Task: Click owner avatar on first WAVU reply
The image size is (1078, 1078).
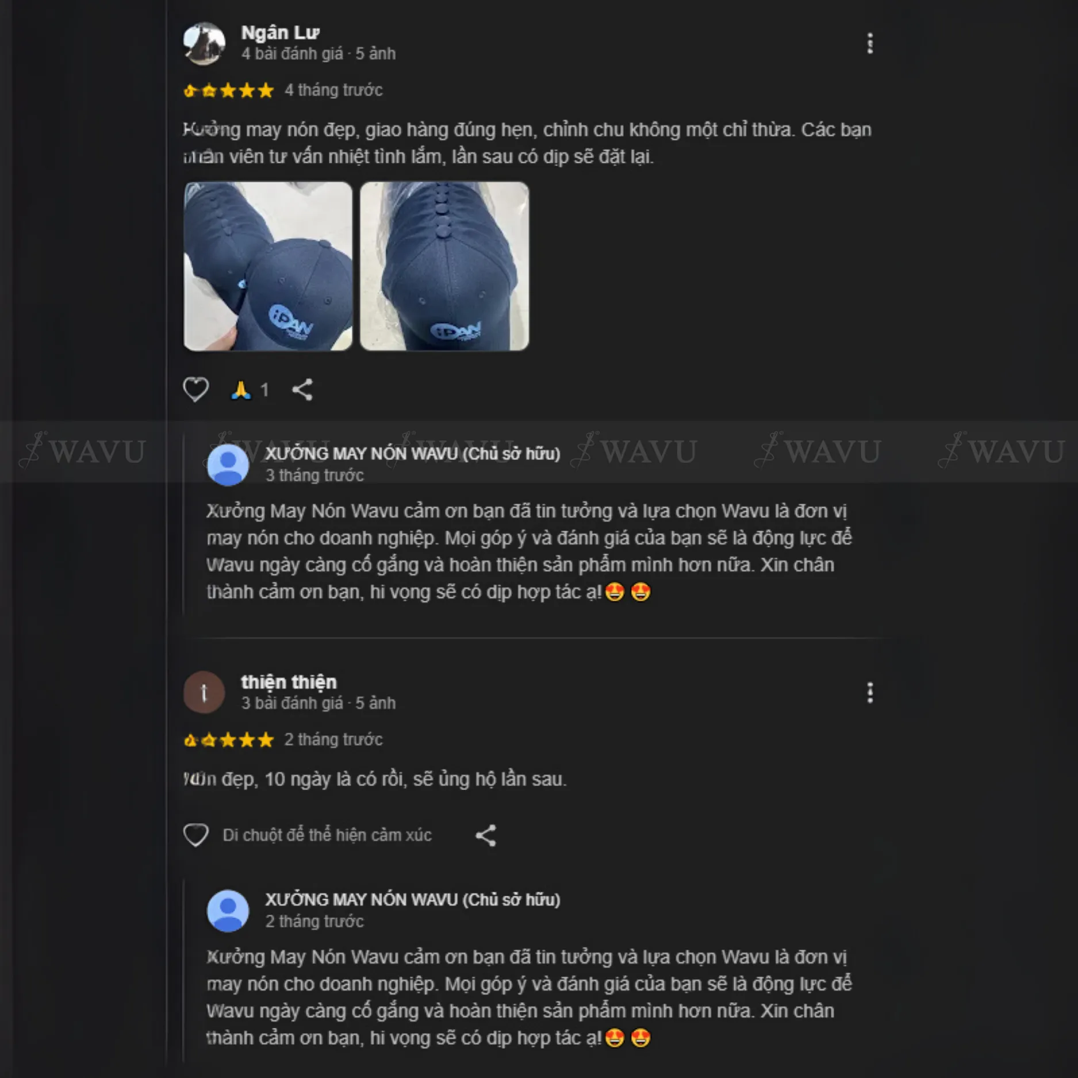Action: (x=228, y=465)
